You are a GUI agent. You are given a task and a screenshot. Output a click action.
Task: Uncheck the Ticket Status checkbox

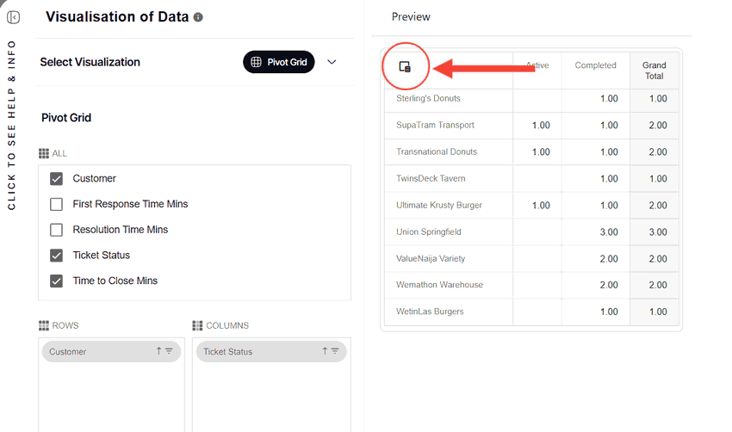(57, 256)
